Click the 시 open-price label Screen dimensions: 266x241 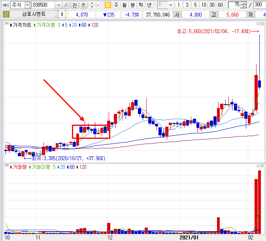point(177,15)
